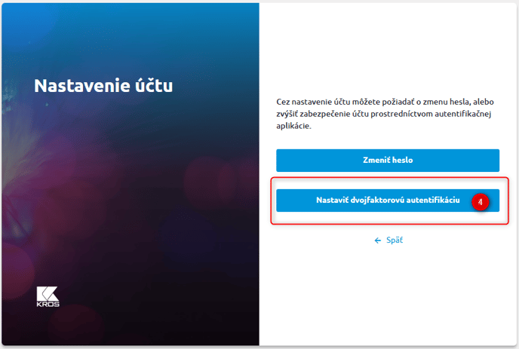Viewport: 519px width, 349px height.
Task: Click the Nastavenie účtu heading
Action: [103, 86]
